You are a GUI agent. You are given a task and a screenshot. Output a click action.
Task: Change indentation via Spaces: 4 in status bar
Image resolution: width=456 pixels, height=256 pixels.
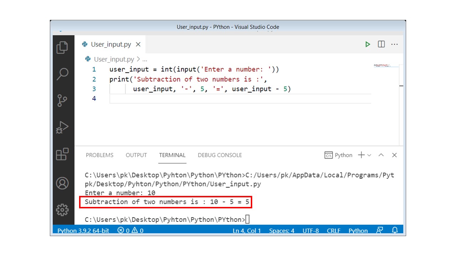282,231
